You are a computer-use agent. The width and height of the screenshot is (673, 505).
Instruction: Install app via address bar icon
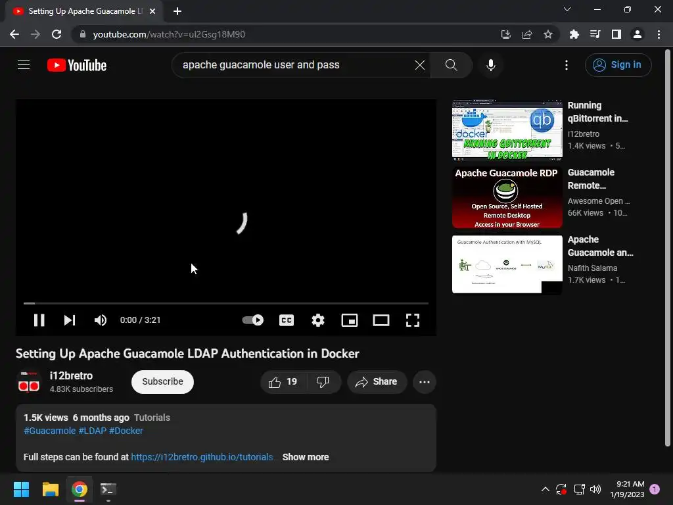point(506,34)
